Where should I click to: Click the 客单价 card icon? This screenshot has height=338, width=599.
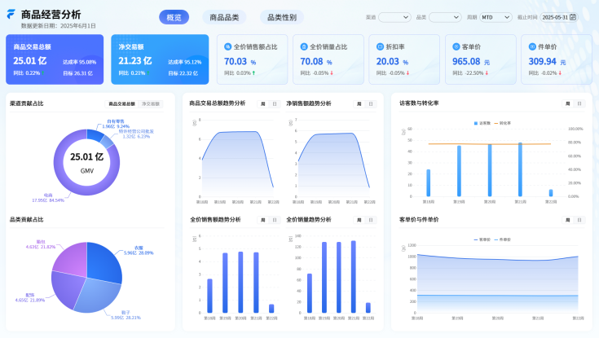coord(454,47)
